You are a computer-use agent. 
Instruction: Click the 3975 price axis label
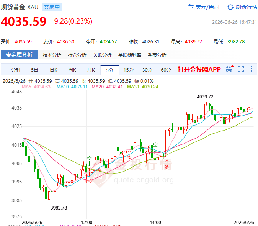tap(16, 217)
